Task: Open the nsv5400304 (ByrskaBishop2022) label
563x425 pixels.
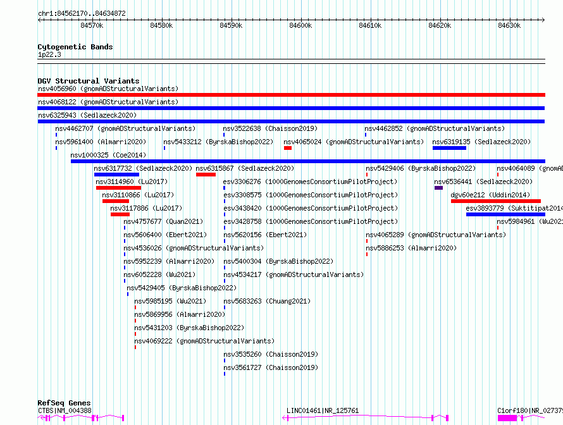Action: click(x=278, y=261)
